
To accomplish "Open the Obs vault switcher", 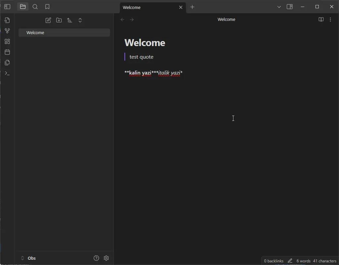I will (x=28, y=258).
